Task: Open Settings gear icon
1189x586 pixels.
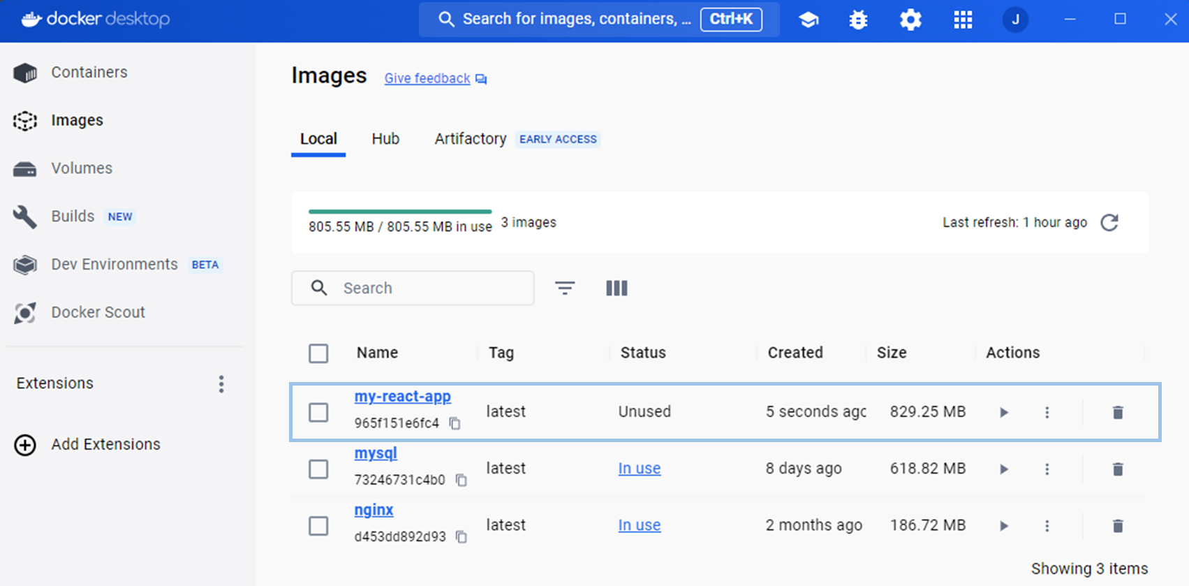Action: [x=910, y=20]
